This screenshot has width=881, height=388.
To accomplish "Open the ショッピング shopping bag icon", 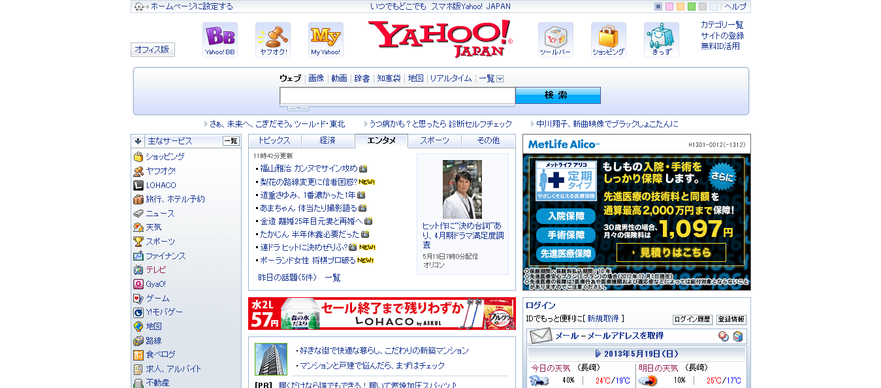I will [x=609, y=40].
